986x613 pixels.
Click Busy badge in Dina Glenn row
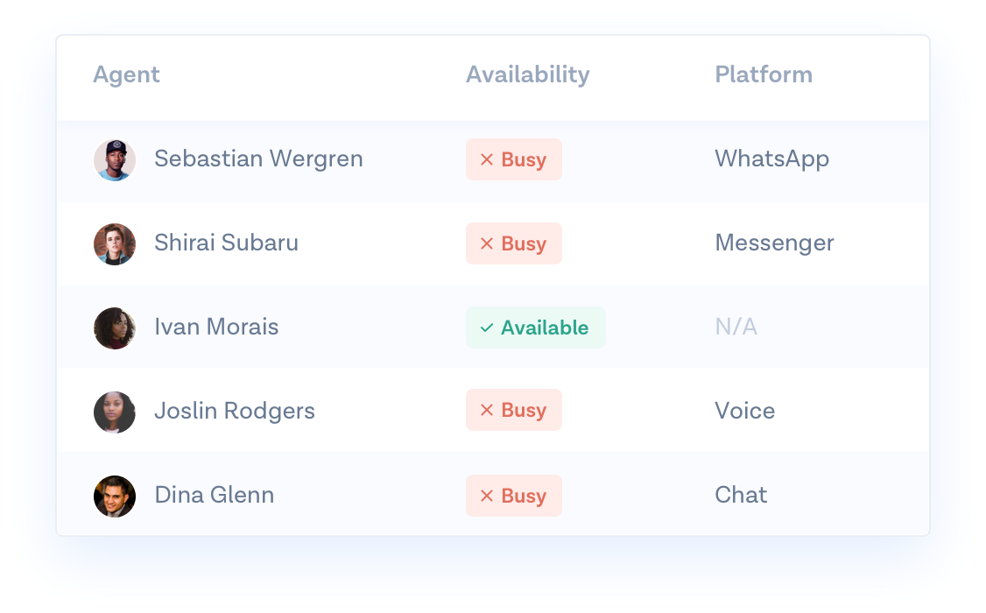tap(513, 496)
